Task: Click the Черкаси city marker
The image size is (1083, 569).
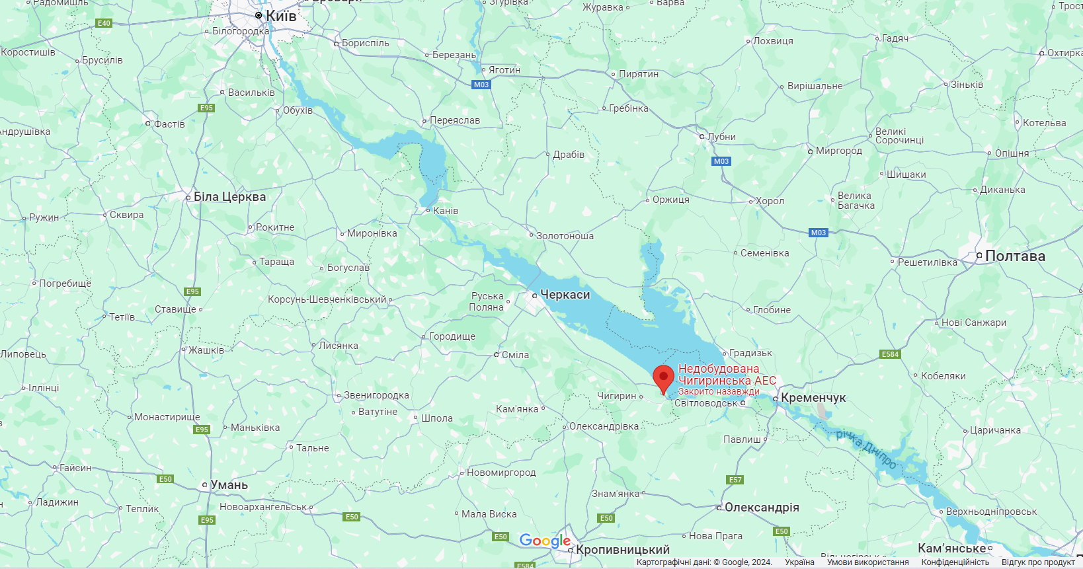Action: pyautogui.click(x=534, y=295)
